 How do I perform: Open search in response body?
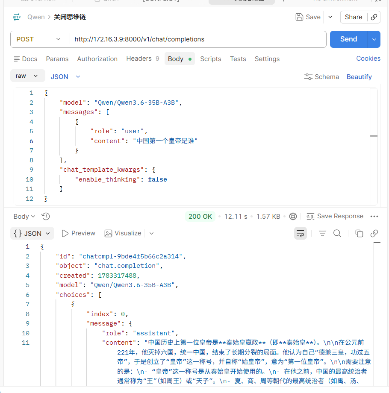click(337, 233)
